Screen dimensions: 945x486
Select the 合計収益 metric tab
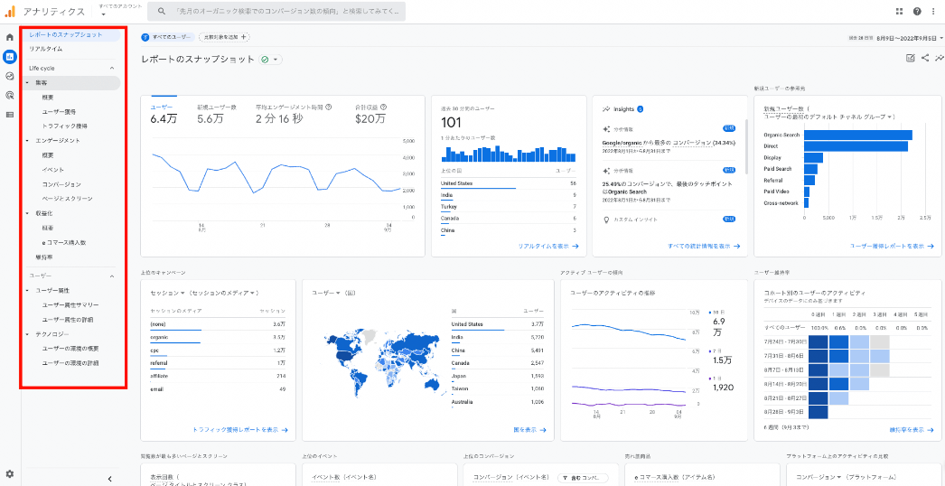coord(370,113)
